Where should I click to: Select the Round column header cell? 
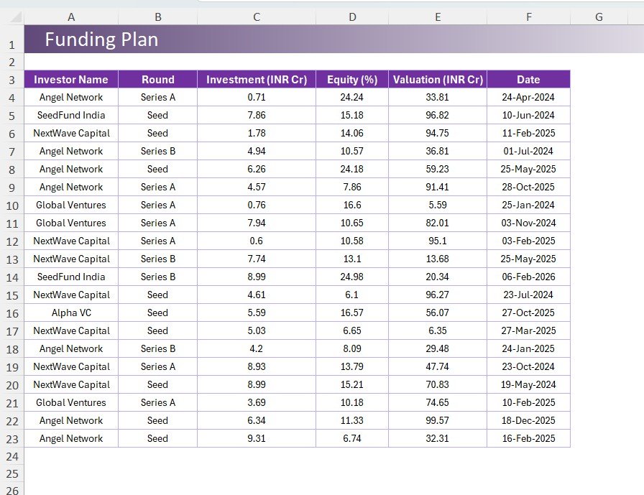(157, 79)
